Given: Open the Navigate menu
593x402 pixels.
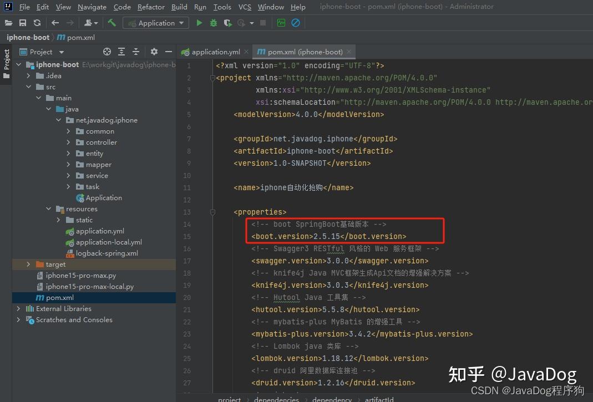Looking at the screenshot, I should (x=92, y=7).
